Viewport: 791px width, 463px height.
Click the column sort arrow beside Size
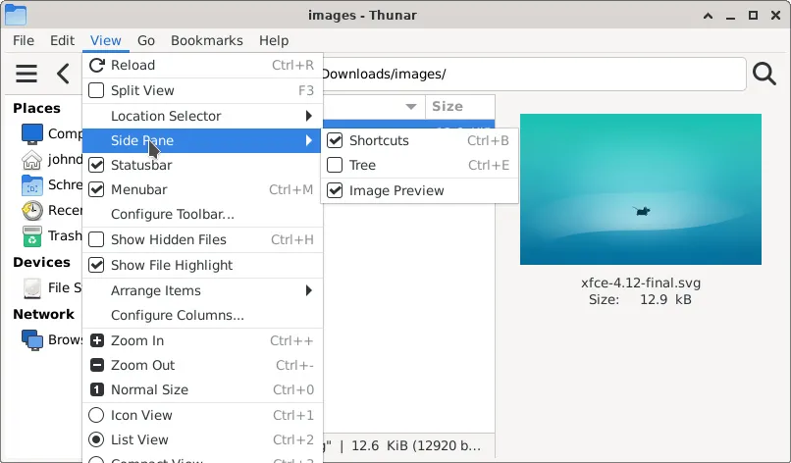(x=410, y=106)
